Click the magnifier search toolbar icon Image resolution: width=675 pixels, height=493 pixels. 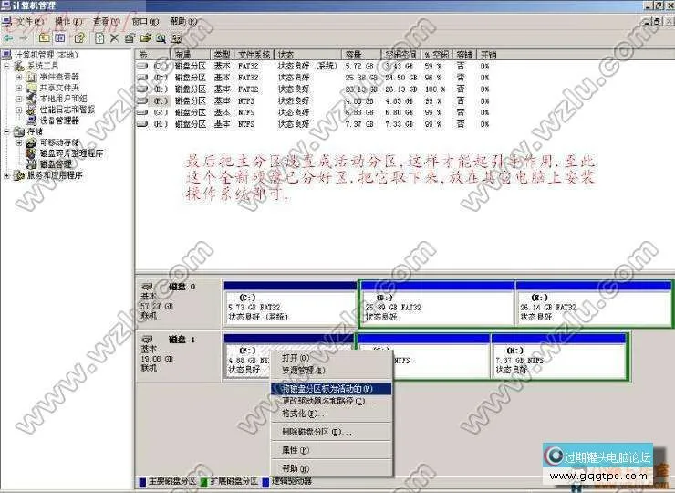coord(161,38)
